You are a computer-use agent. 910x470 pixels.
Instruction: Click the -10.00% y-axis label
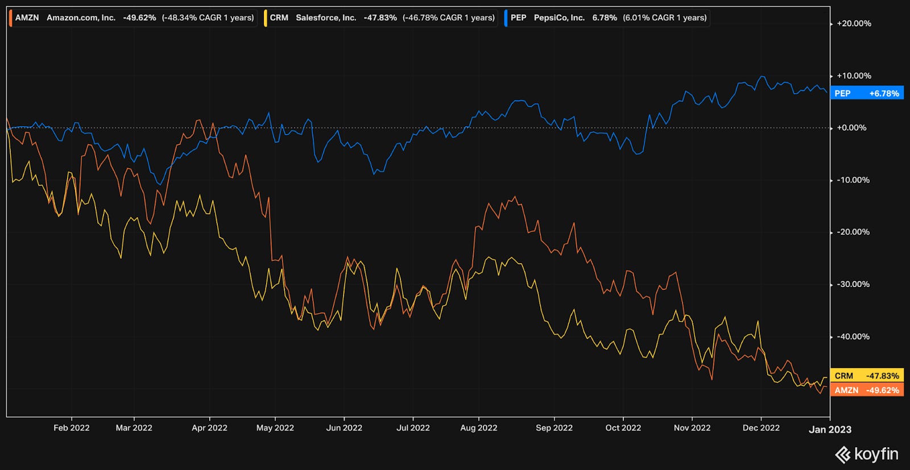(x=853, y=180)
